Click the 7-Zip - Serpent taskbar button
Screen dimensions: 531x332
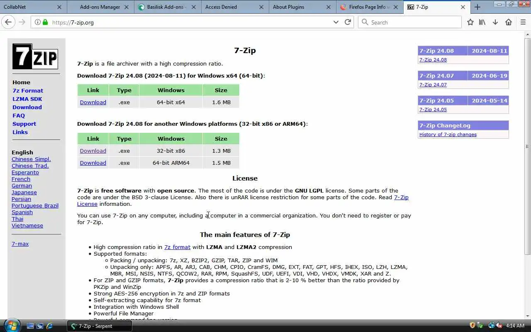click(100, 326)
